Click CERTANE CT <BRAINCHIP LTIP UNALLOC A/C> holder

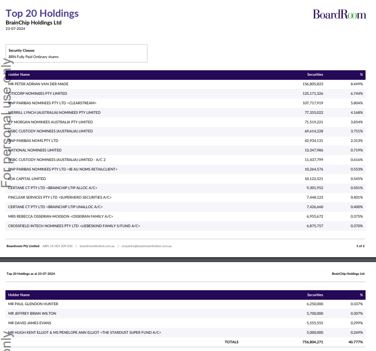[55, 207]
